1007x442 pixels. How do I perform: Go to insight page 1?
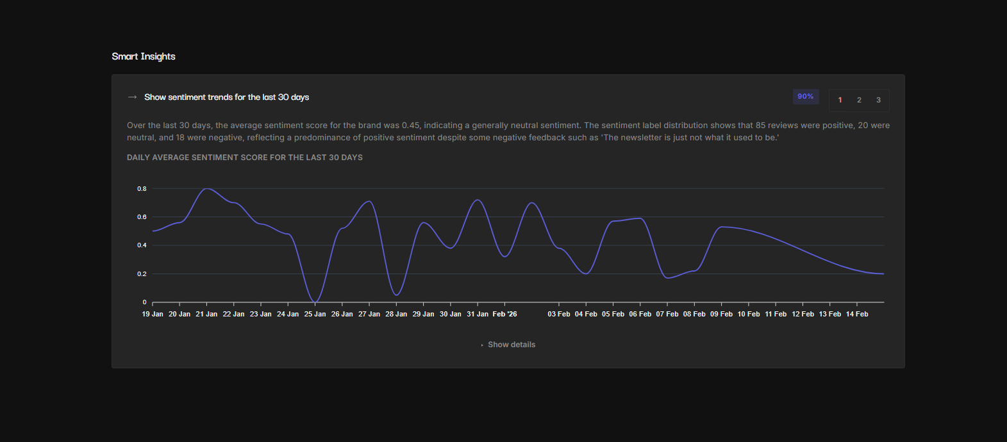click(x=840, y=100)
